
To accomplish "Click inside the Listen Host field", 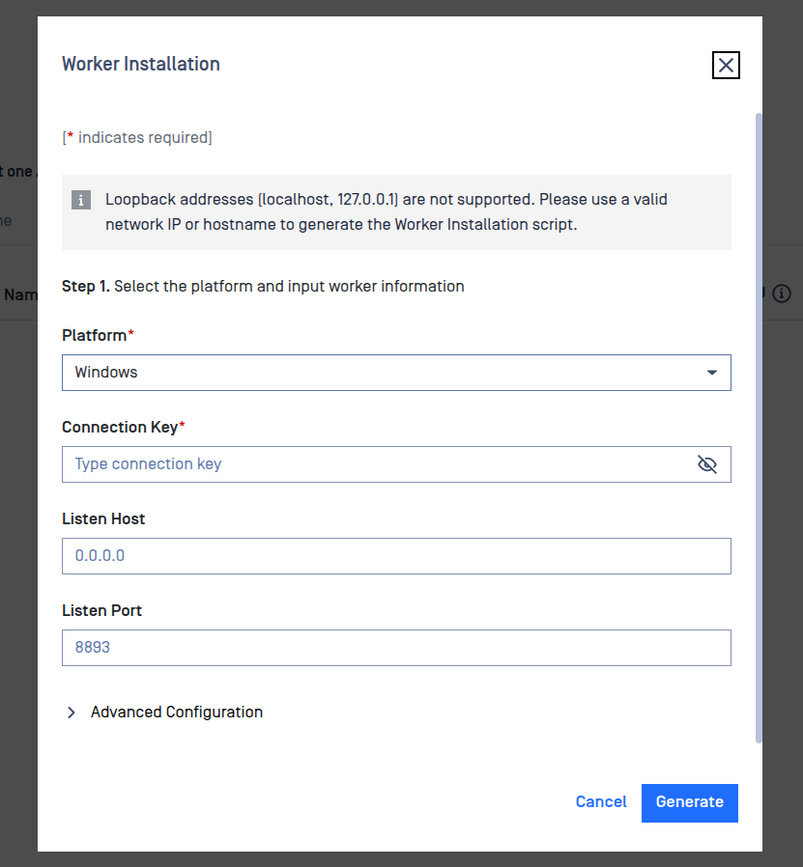I will [396, 556].
